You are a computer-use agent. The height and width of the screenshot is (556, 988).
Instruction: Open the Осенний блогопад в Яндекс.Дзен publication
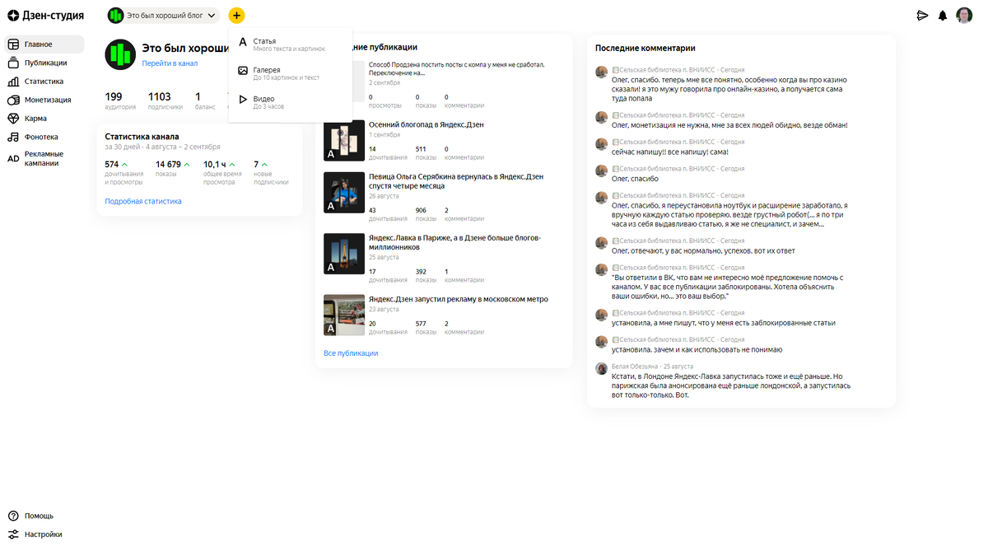point(426,124)
